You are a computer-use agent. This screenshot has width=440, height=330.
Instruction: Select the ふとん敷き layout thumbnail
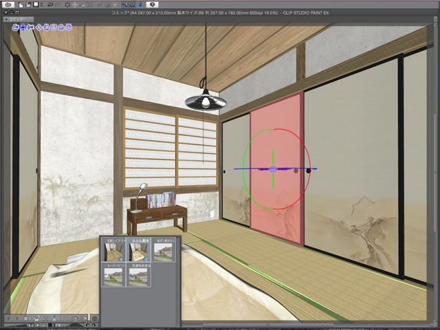click(139, 250)
